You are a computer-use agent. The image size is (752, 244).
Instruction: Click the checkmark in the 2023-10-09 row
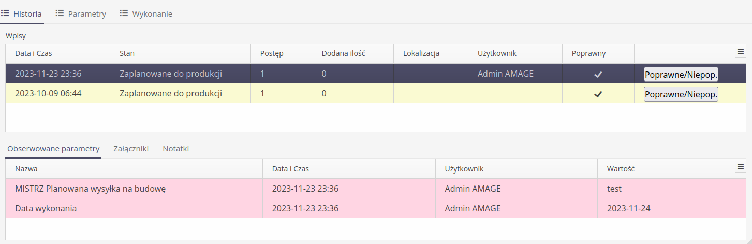598,94
